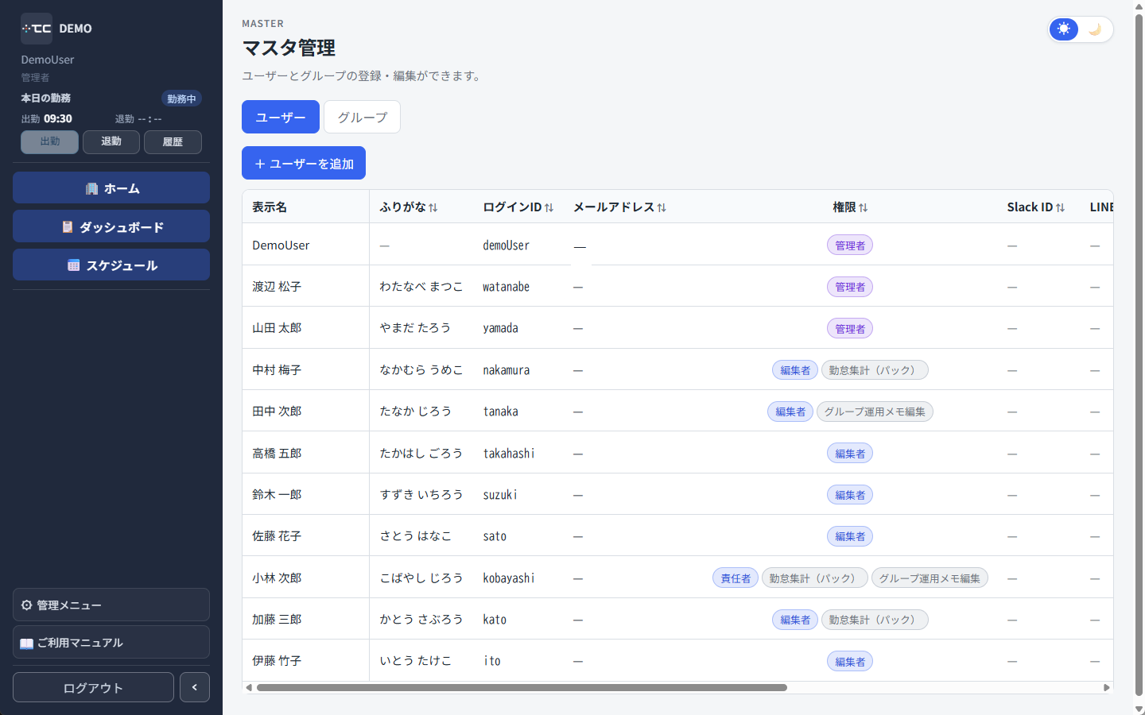The width and height of the screenshot is (1145, 715).
Task: Click the 編集者 badge for 佐藤 花子
Action: (850, 536)
